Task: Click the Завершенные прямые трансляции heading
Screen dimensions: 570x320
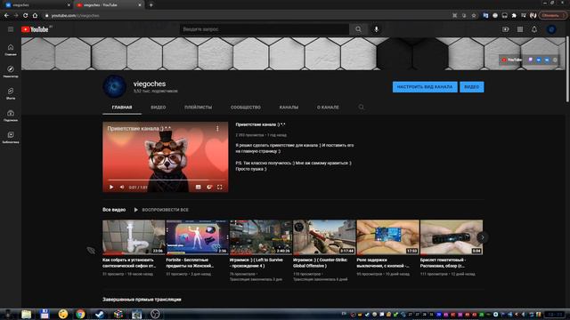Action: (142, 300)
